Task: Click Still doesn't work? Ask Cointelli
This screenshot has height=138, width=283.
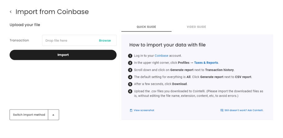Action: tap(244, 110)
